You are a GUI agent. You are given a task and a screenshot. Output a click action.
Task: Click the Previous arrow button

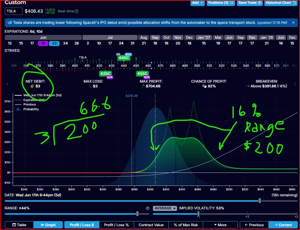pyautogui.click(x=254, y=225)
